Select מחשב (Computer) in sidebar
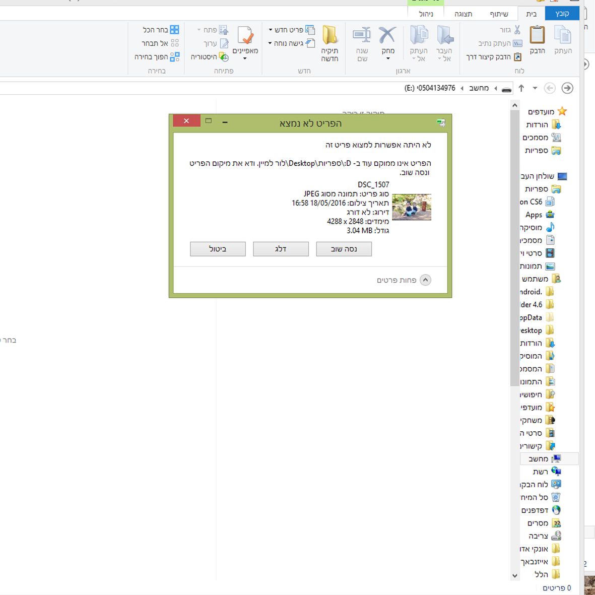Image resolution: width=595 pixels, height=595 pixels. (x=549, y=459)
